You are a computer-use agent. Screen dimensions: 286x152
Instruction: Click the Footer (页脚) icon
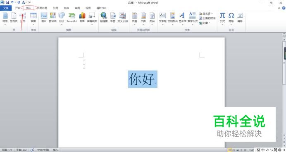[143, 16]
